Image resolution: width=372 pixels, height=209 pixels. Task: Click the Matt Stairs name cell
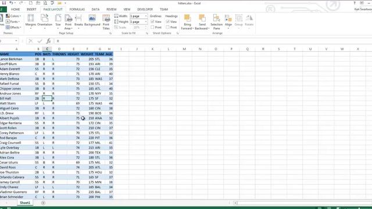[x=17, y=103]
